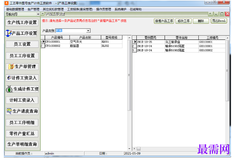Screen dimensions: 236x160
Task: Collapse the 导航向导 panel with the double-arrow icon
Action: tap(38, 14)
